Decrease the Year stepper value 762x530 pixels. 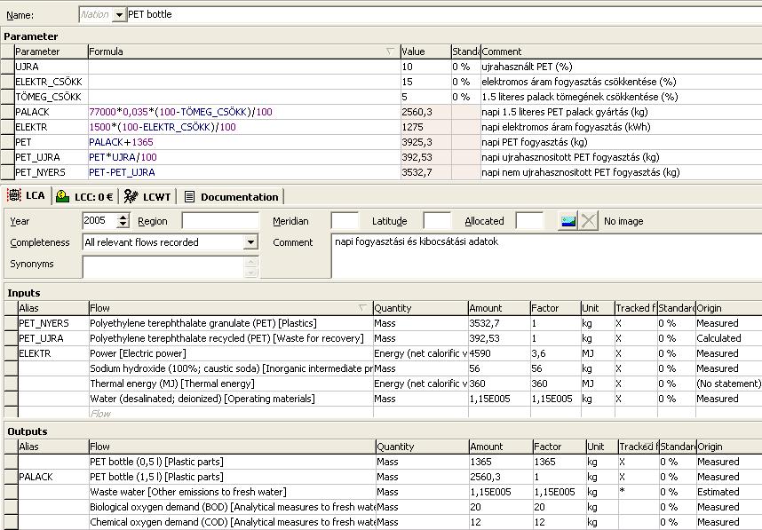pos(123,225)
